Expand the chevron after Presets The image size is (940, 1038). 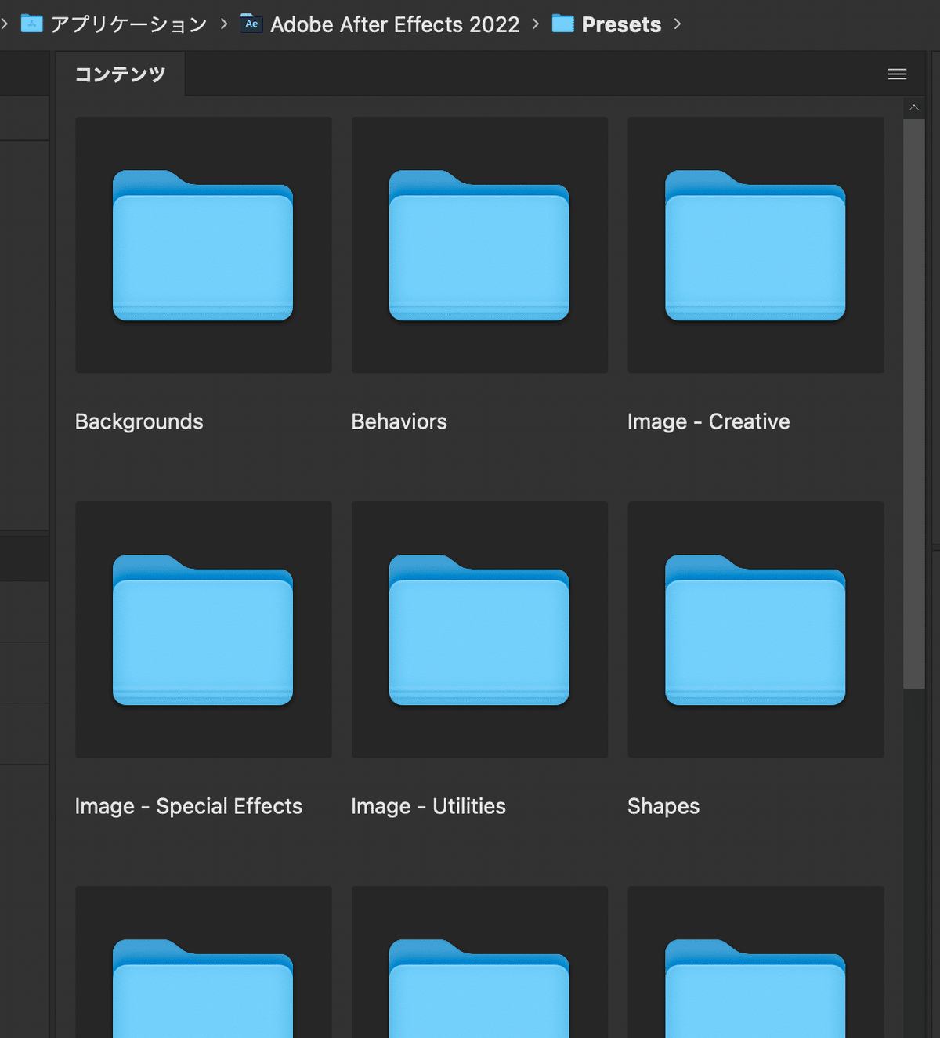click(678, 24)
